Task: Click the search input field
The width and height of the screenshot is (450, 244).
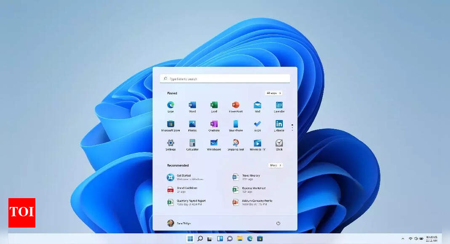Action: (225, 78)
